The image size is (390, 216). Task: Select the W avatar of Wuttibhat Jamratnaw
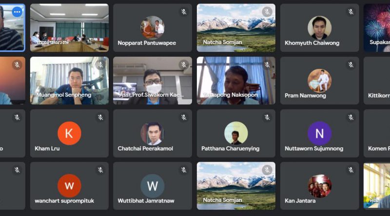[x=153, y=186]
